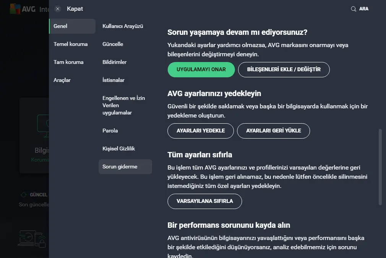
Task: Close settings with the X icon
Action: (x=58, y=9)
